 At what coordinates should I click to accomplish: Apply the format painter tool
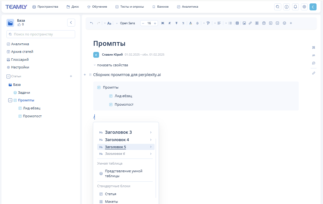tap(208, 23)
